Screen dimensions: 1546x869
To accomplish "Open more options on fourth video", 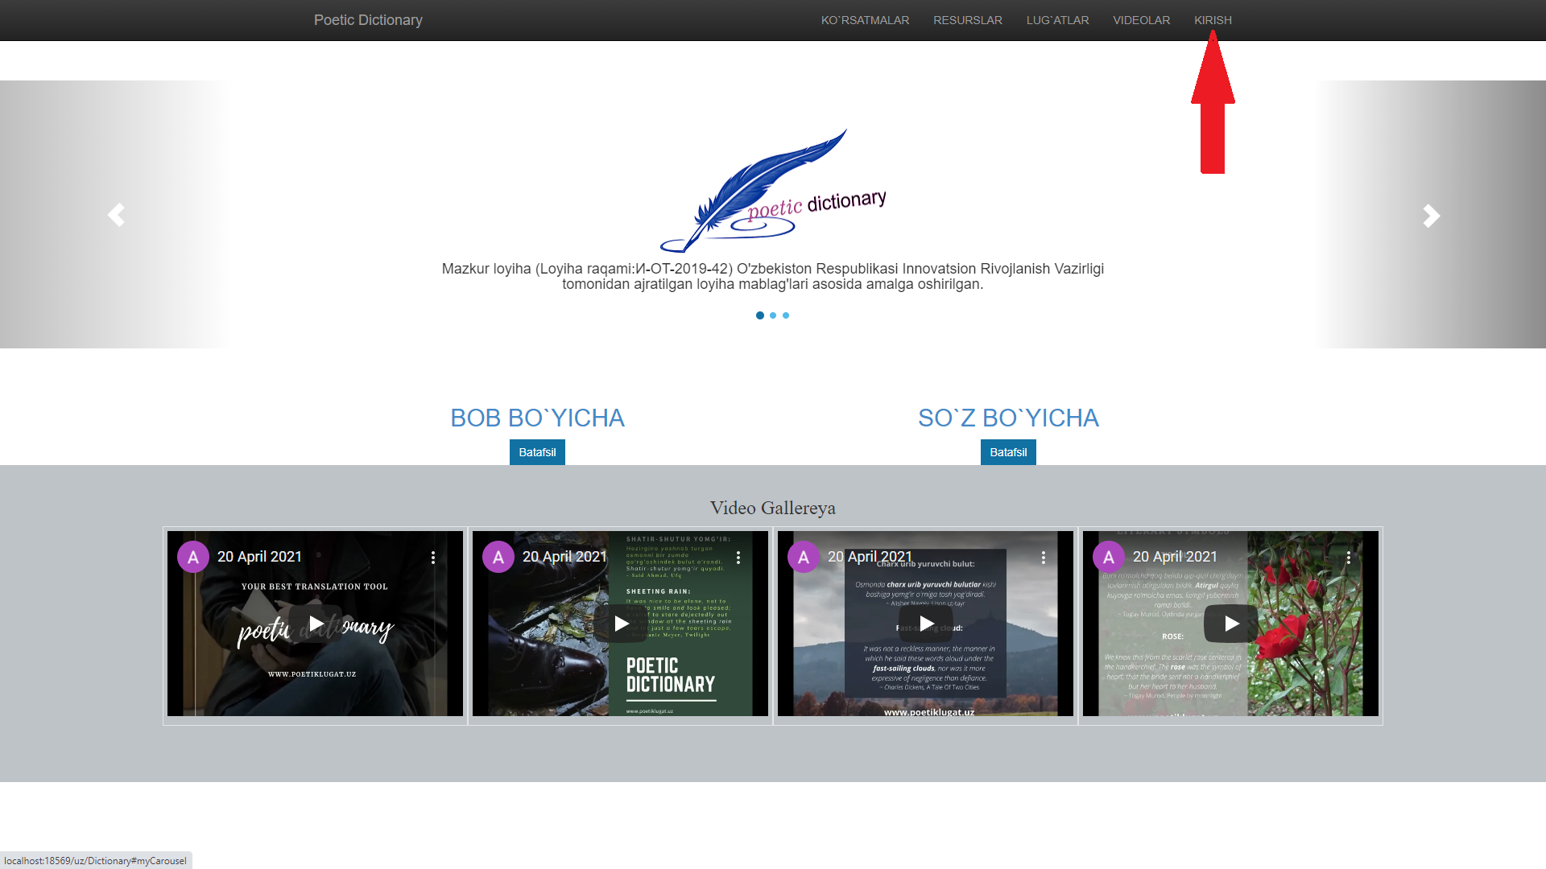I will [x=1349, y=558].
